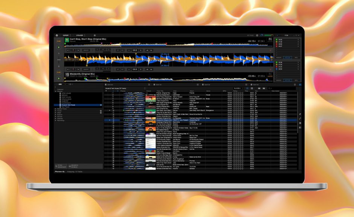Click the SEARCH MOBILE button
354x217 pixels.
point(74,166)
